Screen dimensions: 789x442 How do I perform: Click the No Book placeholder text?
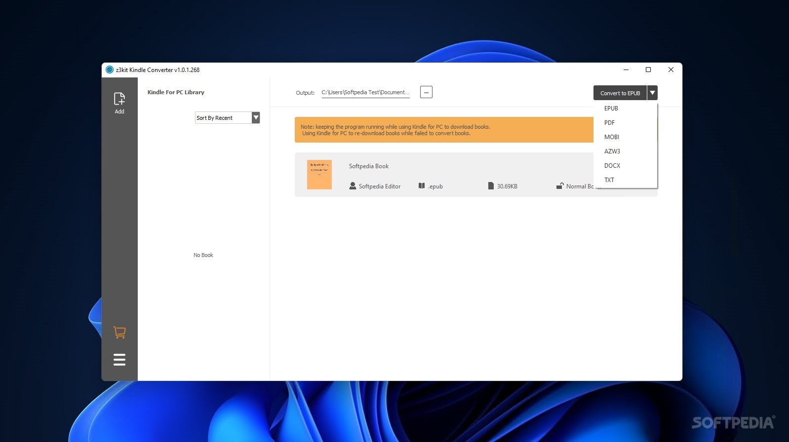(x=203, y=255)
